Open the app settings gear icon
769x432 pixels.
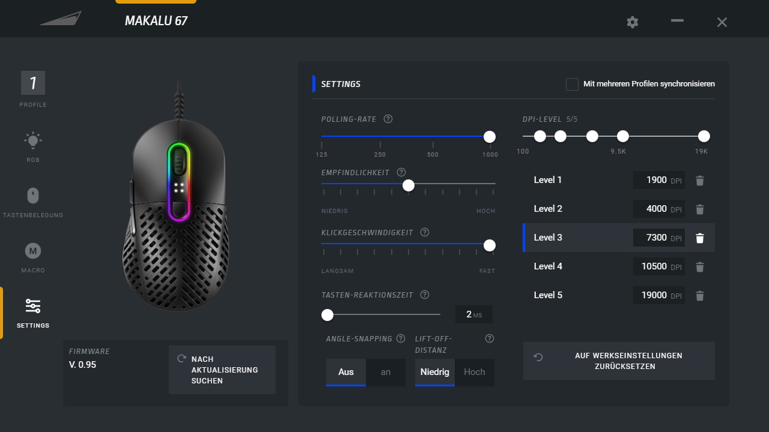632,22
